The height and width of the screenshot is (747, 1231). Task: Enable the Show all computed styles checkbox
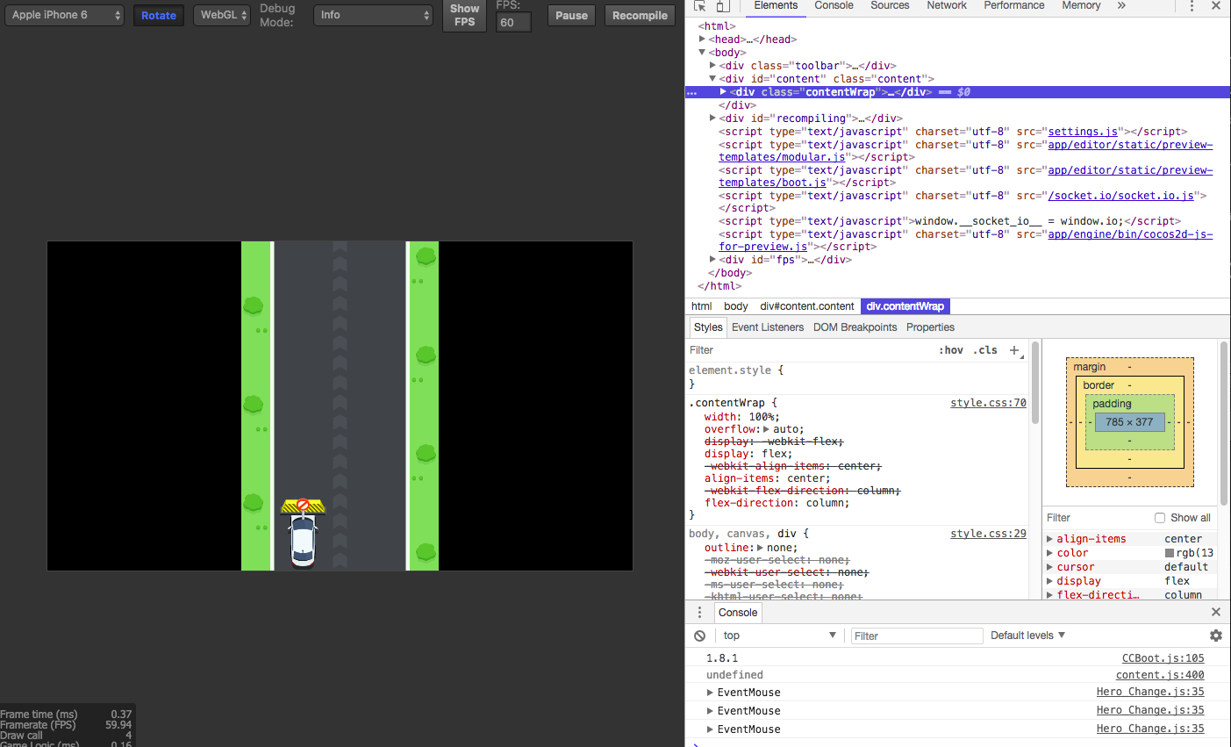1160,518
